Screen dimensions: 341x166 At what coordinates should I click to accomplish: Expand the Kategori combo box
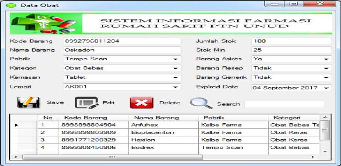175,69
